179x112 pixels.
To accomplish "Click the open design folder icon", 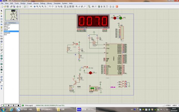I will coord(5,7).
